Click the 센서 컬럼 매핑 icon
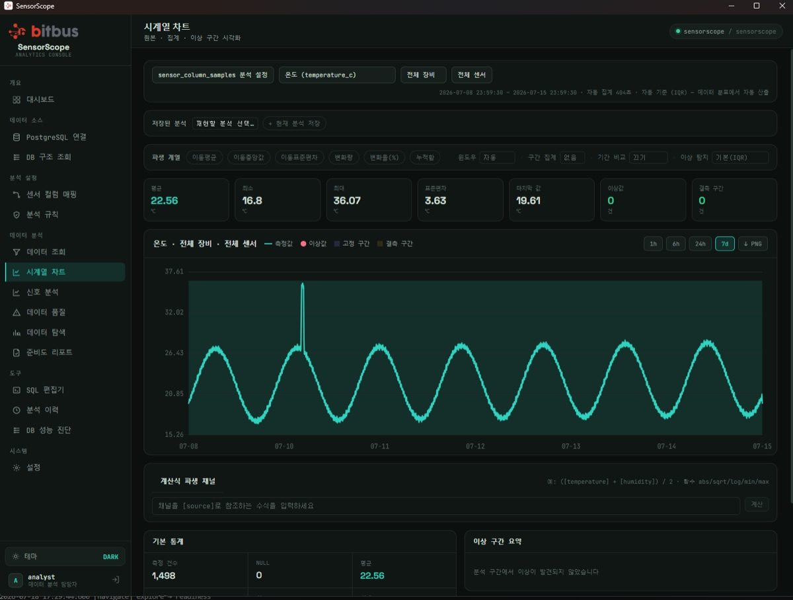The height and width of the screenshot is (600, 793). (17, 194)
